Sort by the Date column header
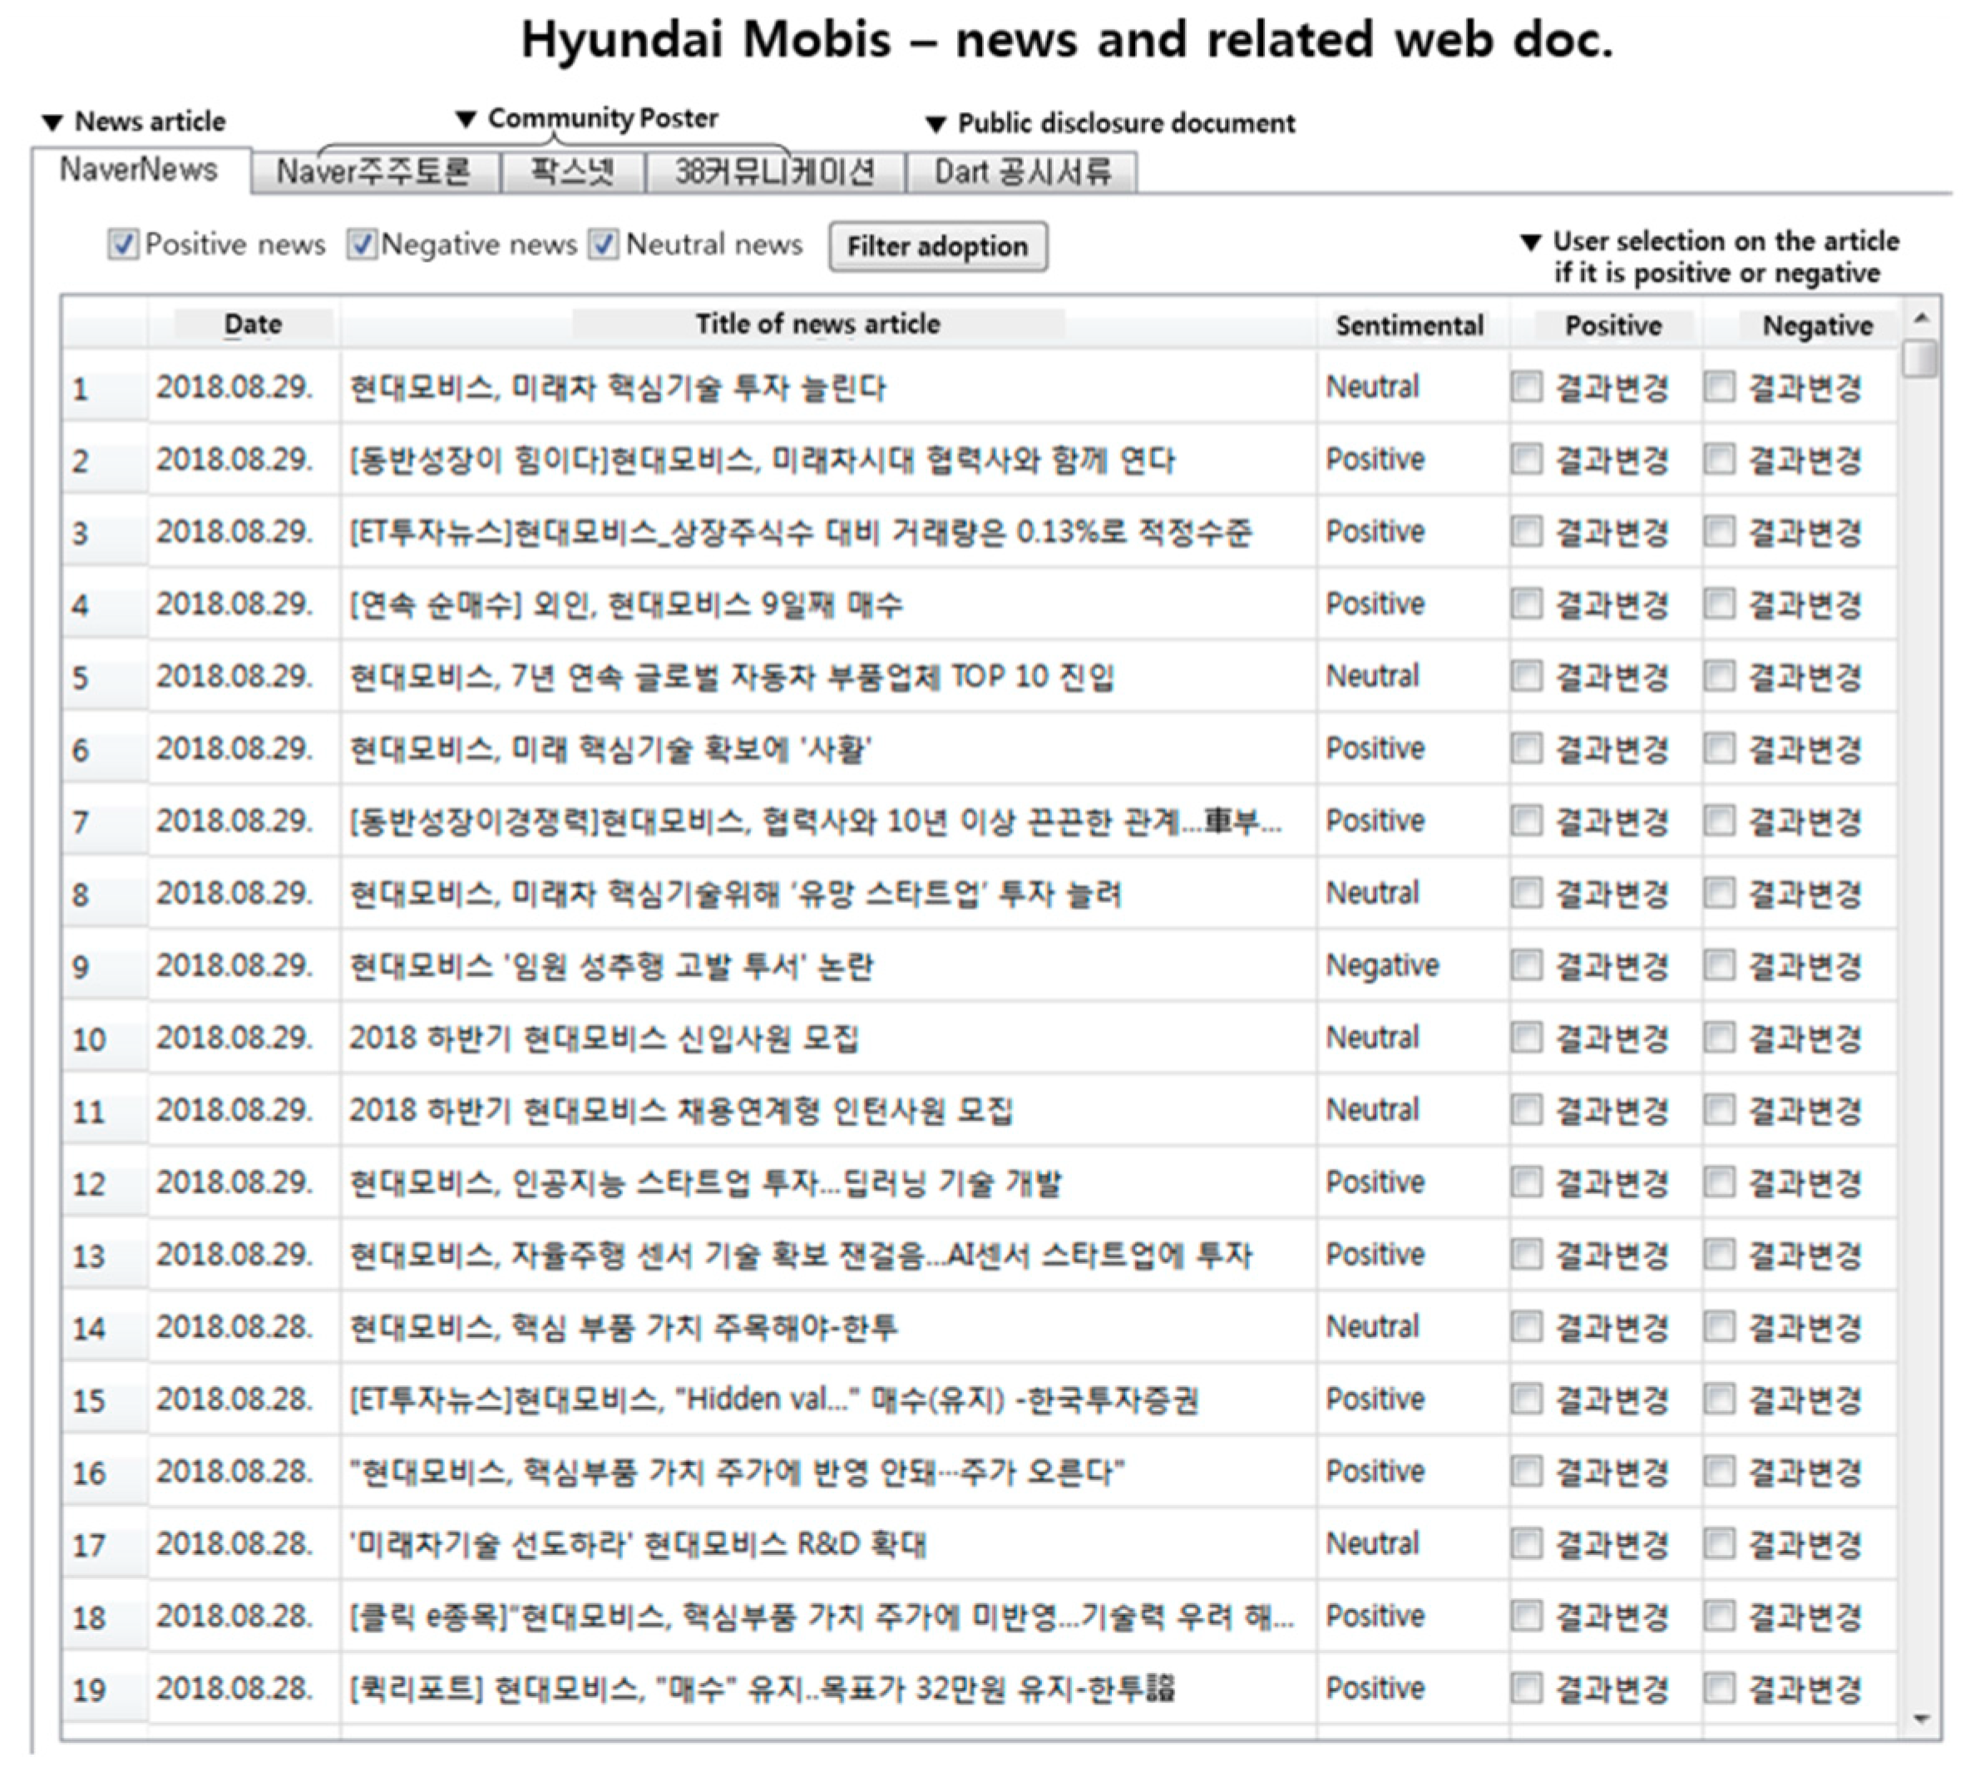1970x1772 pixels. click(x=252, y=324)
